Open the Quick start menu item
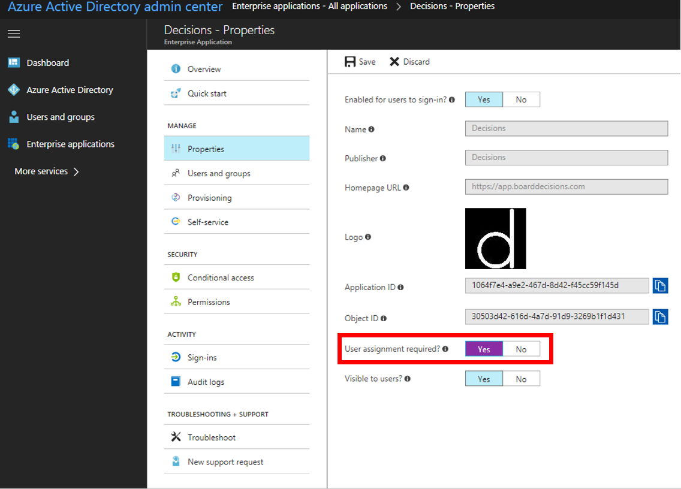Screen dimensions: 681x489 coord(237,93)
